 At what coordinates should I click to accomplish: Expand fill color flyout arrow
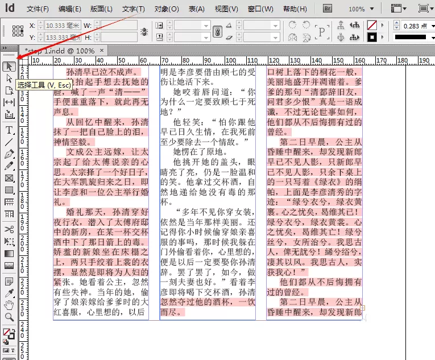coord(383,25)
